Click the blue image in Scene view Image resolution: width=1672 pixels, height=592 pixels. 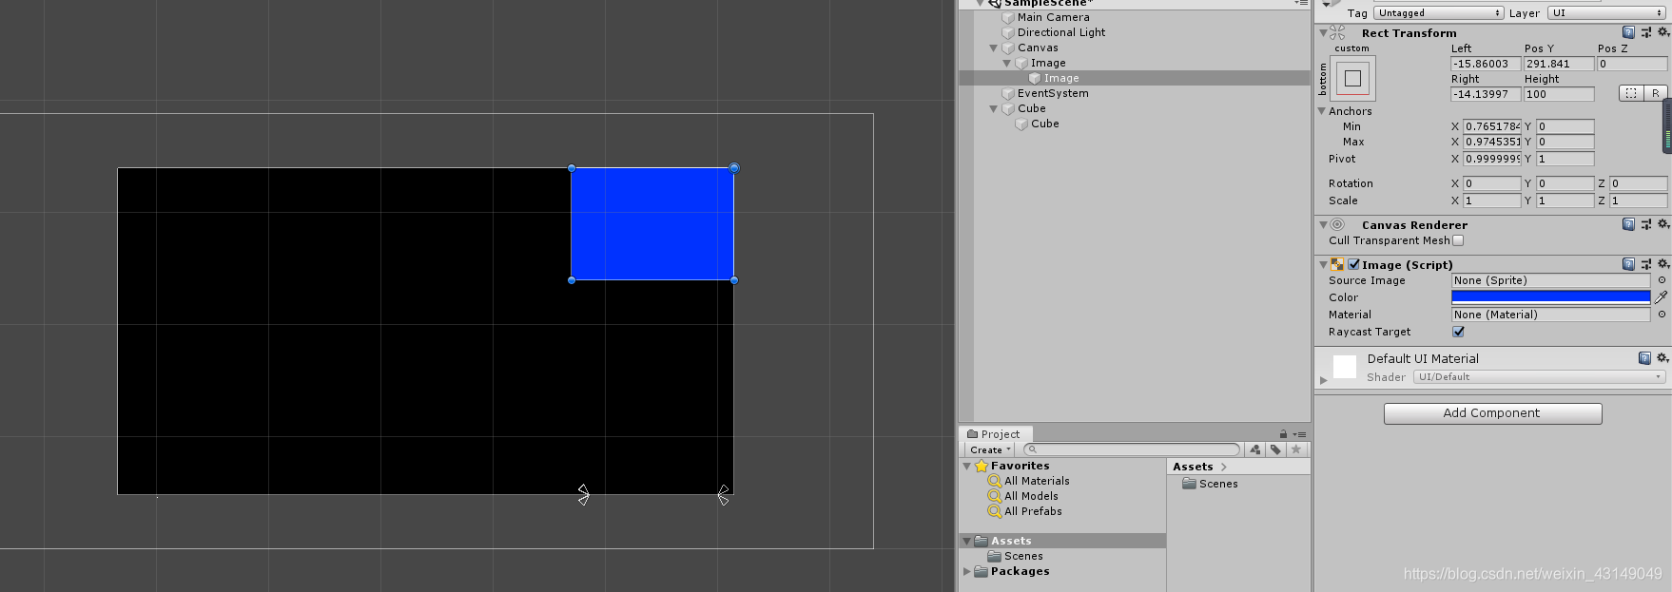652,224
